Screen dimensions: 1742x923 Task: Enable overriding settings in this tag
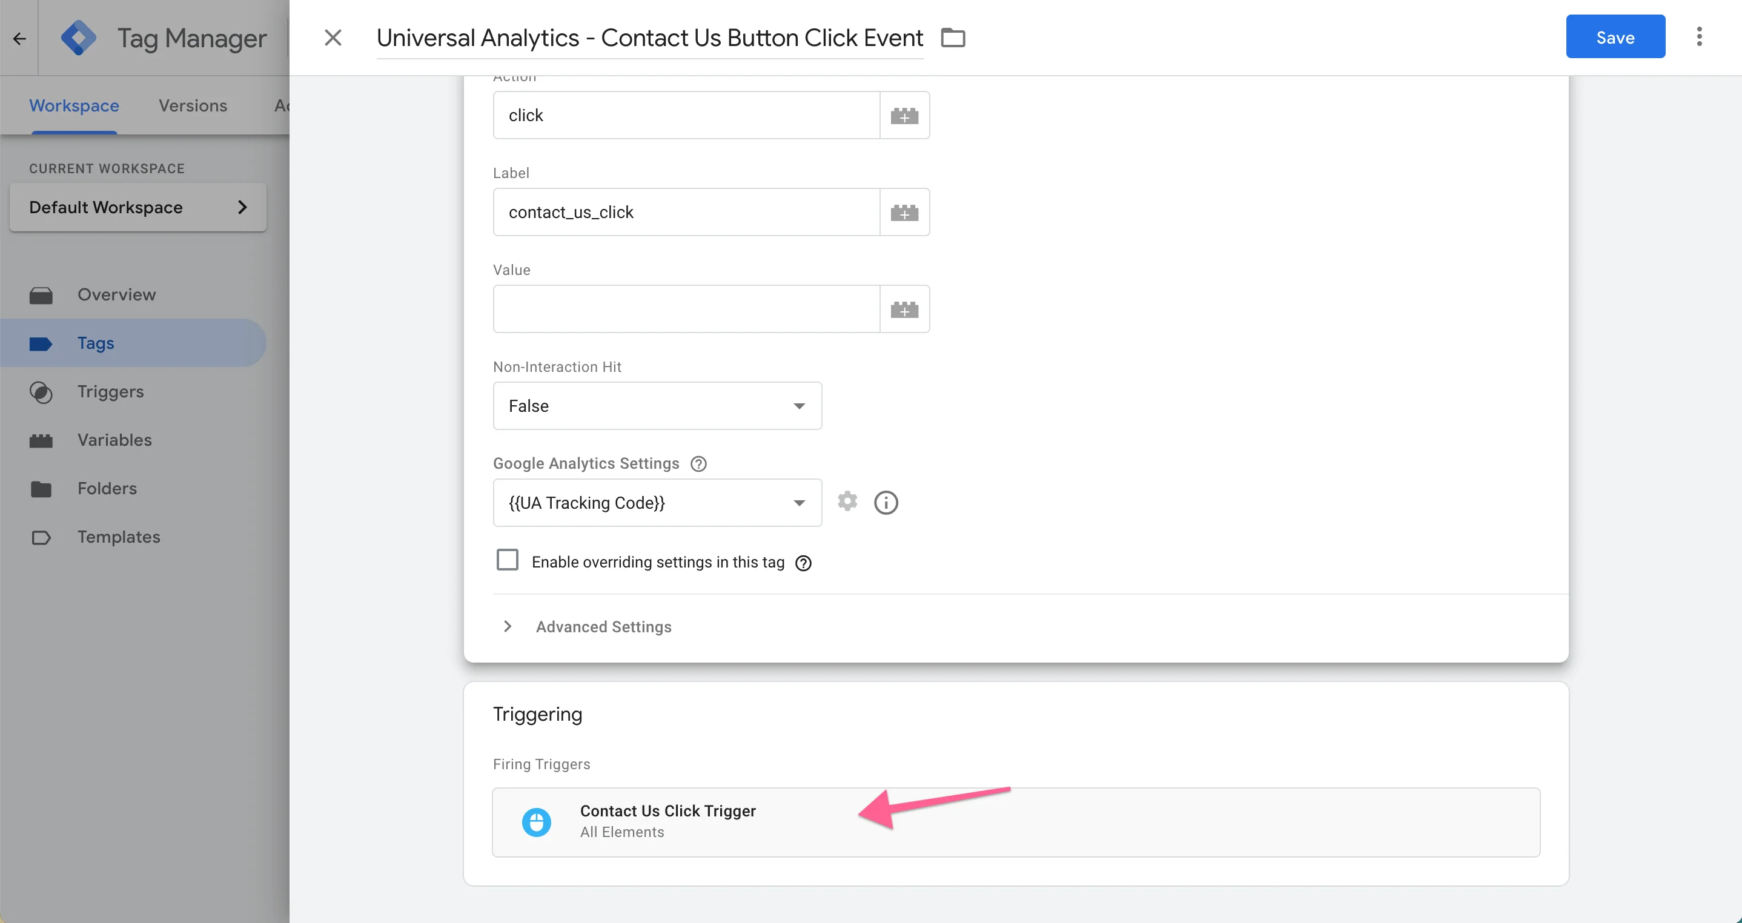click(507, 560)
